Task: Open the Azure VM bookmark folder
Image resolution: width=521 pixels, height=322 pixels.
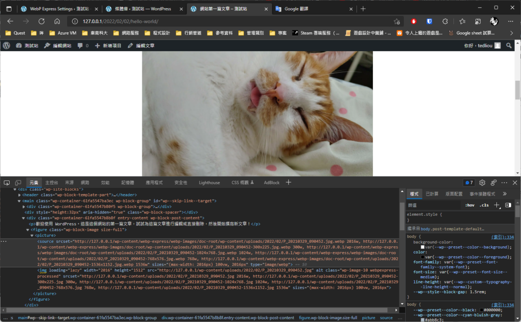Action: [63, 33]
